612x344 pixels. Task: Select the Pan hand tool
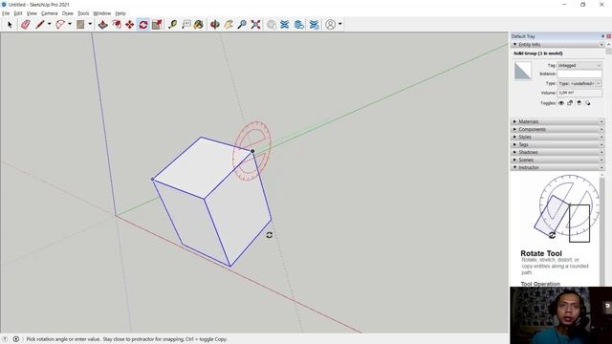229,25
